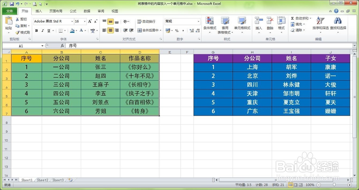The height and width of the screenshot is (190, 359).
Task: Click the insert function fx icon
Action: (62, 46)
